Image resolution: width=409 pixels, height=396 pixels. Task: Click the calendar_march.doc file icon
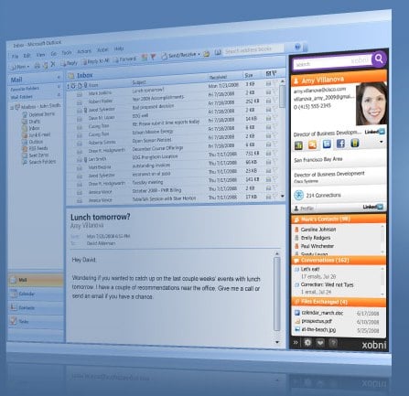[297, 313]
